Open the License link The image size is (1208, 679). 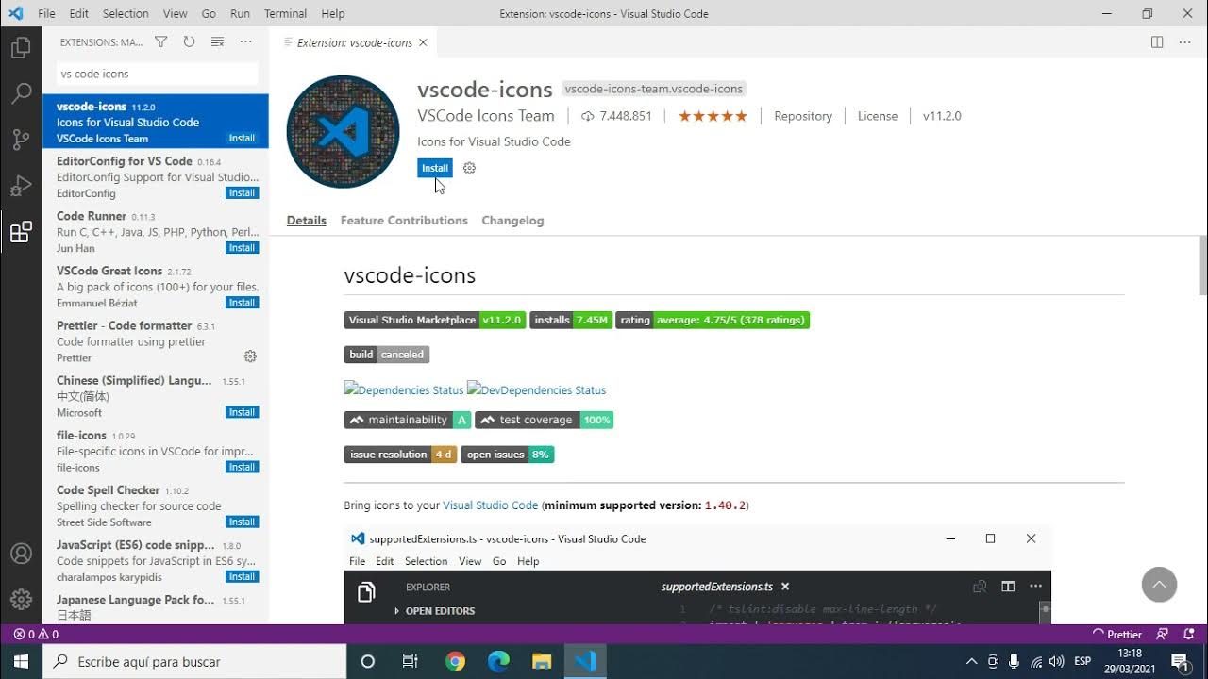pos(878,116)
